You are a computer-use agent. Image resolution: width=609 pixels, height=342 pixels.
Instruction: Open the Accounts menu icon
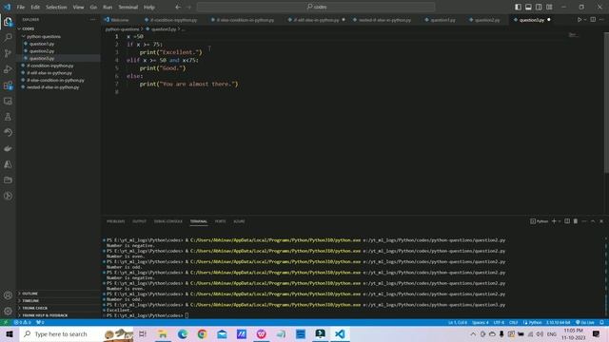click(x=8, y=295)
